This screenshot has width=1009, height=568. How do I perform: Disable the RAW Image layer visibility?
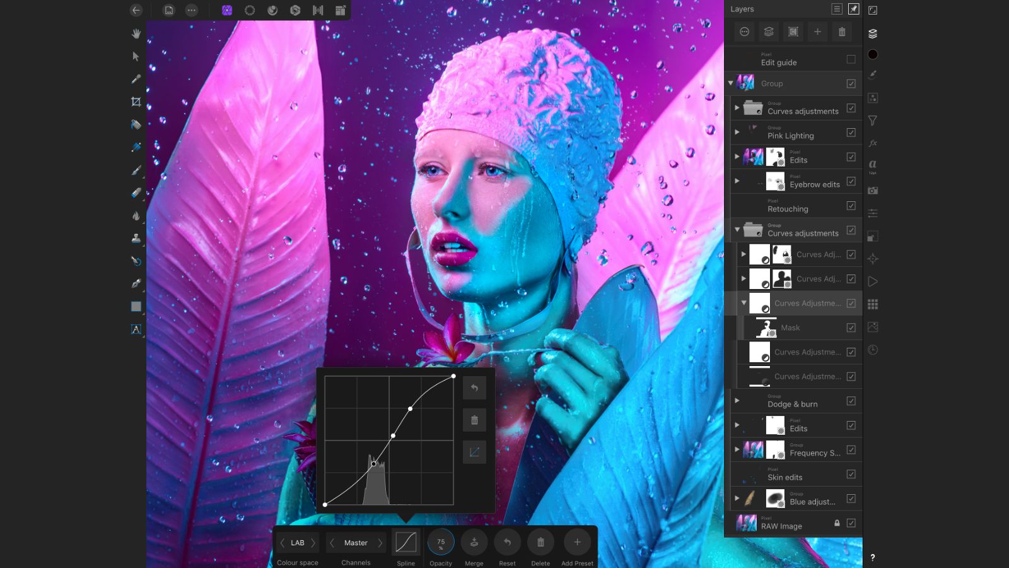[851, 523]
